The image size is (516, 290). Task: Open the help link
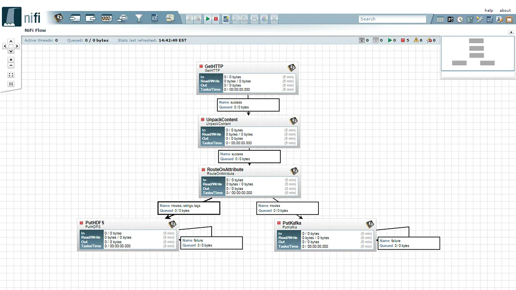click(489, 10)
